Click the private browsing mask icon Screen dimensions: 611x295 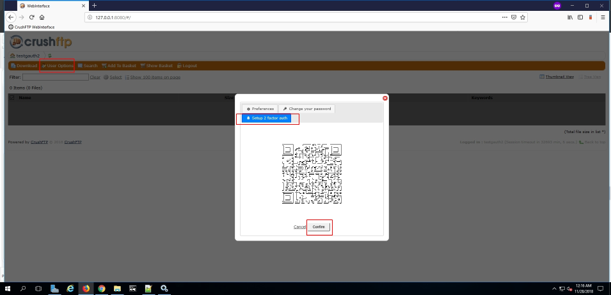click(x=557, y=6)
